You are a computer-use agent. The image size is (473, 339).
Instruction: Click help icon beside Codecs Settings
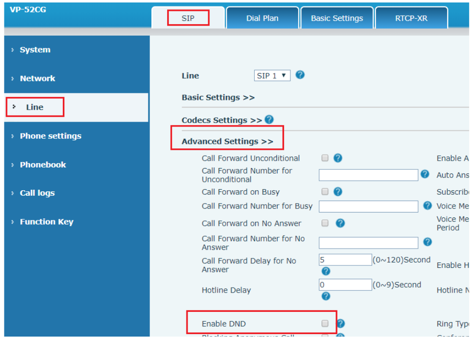click(269, 120)
